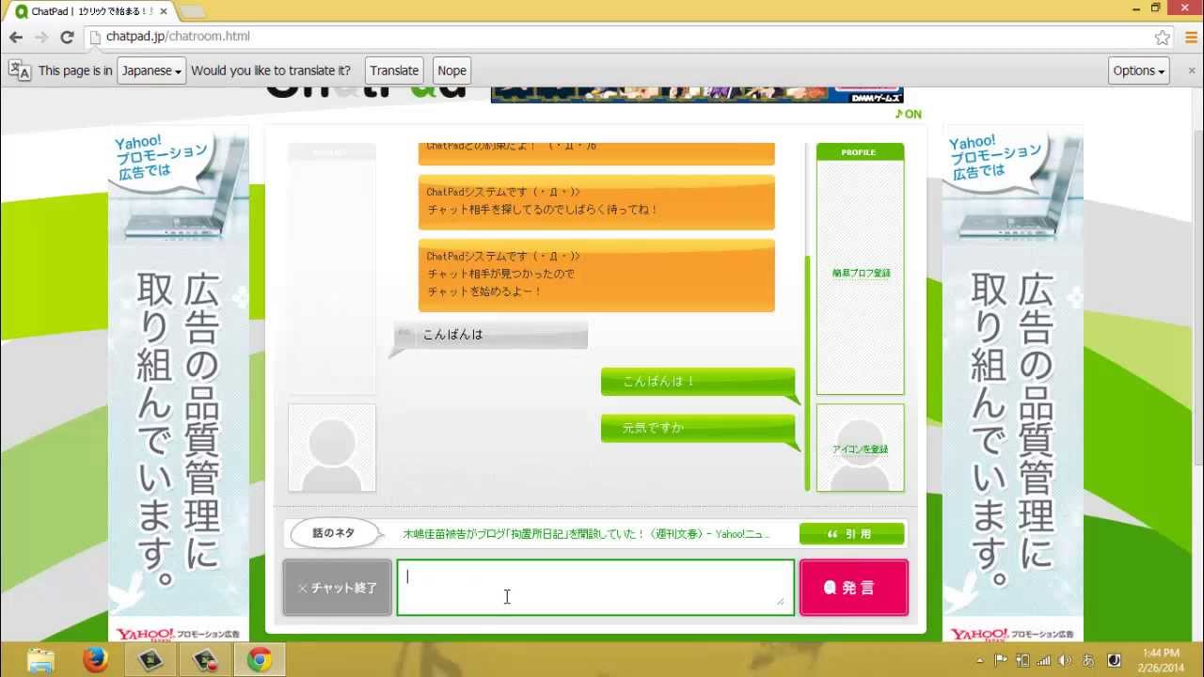Click the green chat scrollbar handle
1204x677 pixels.
(807, 373)
